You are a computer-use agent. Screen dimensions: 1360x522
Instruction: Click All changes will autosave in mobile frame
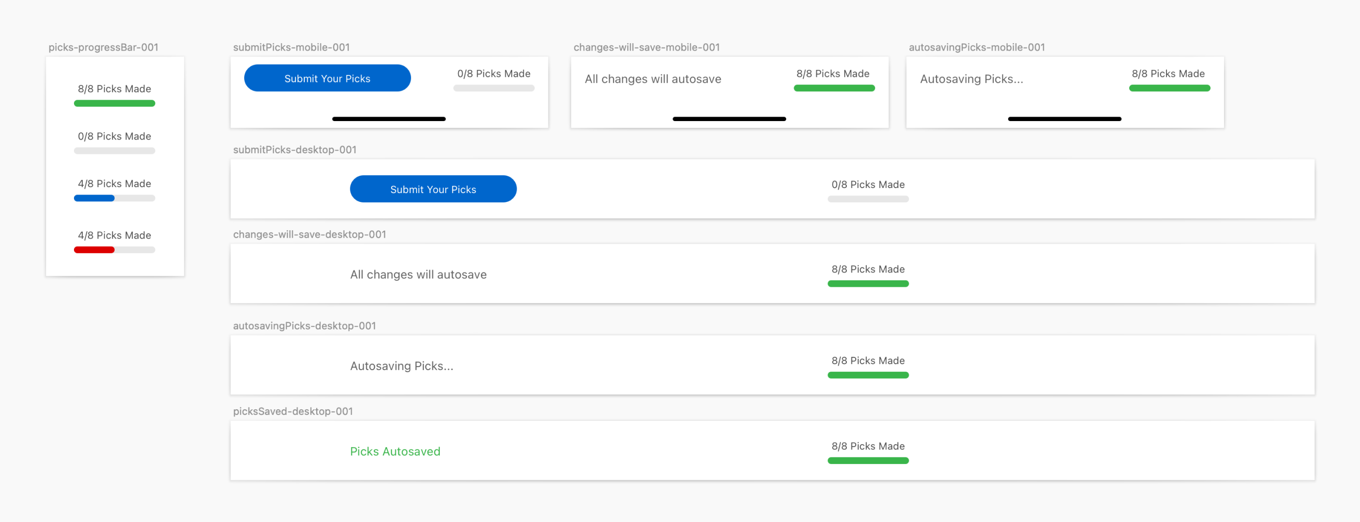pos(652,78)
